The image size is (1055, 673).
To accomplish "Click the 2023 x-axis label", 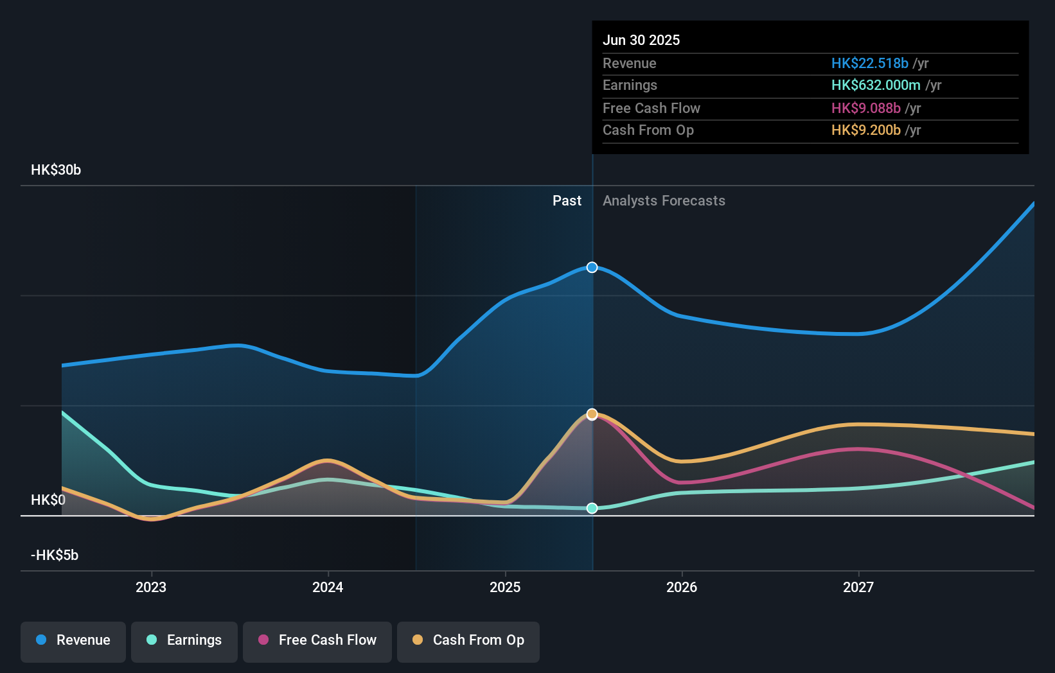I will (151, 587).
